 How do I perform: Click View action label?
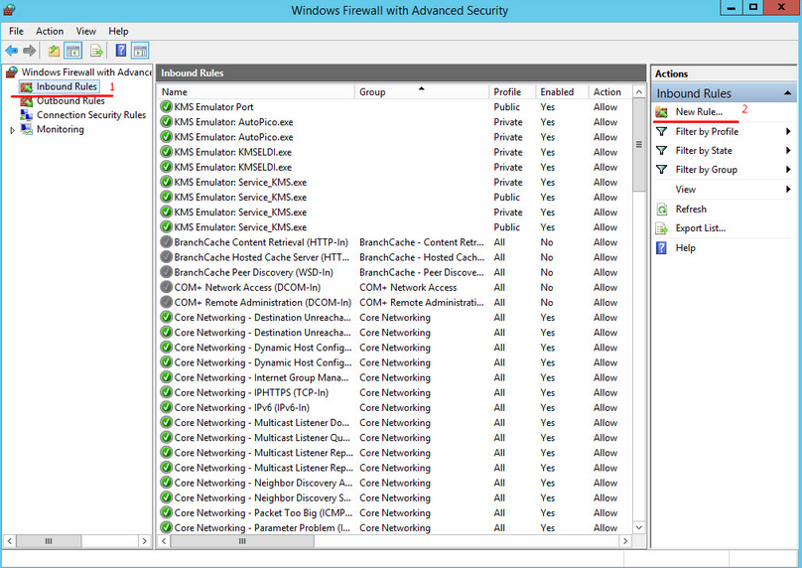coord(686,190)
